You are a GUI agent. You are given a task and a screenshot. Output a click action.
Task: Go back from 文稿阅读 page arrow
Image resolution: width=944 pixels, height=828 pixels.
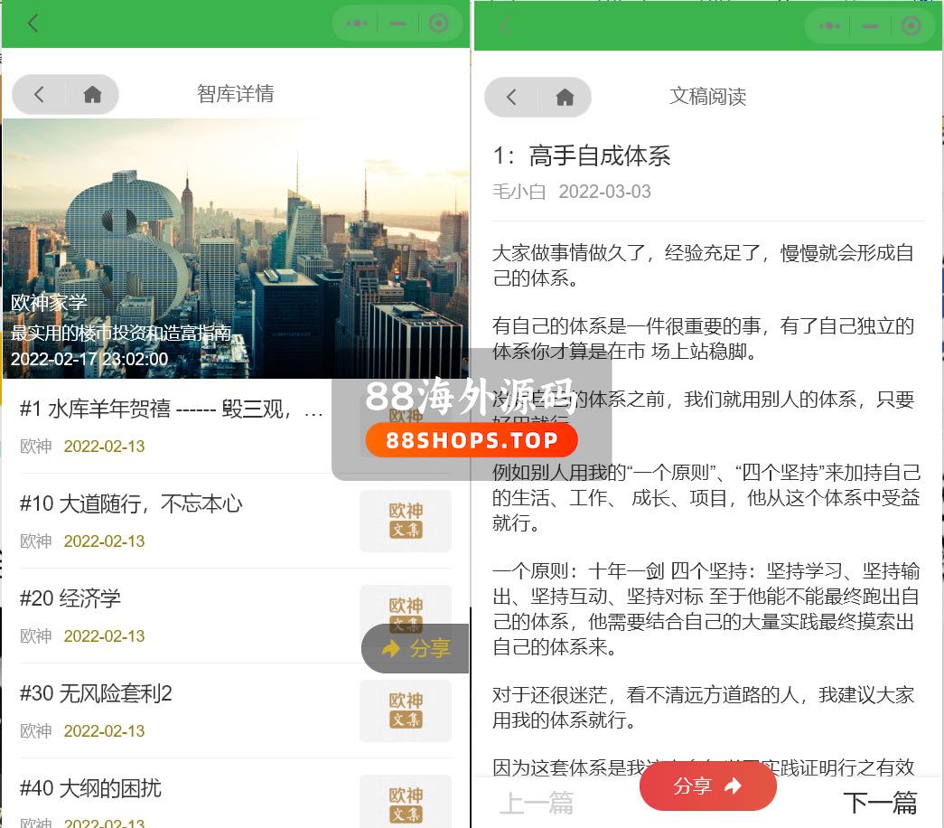(x=511, y=98)
